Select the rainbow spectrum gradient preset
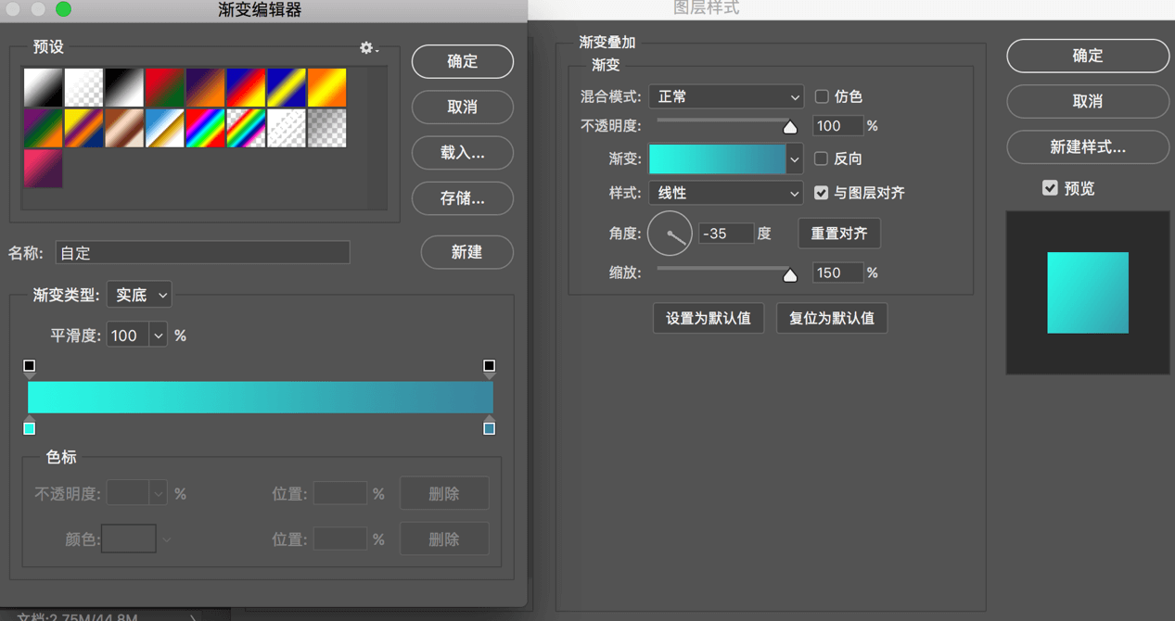 (205, 128)
